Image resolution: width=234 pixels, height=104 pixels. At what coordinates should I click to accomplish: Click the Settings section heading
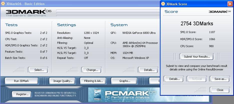(67, 25)
